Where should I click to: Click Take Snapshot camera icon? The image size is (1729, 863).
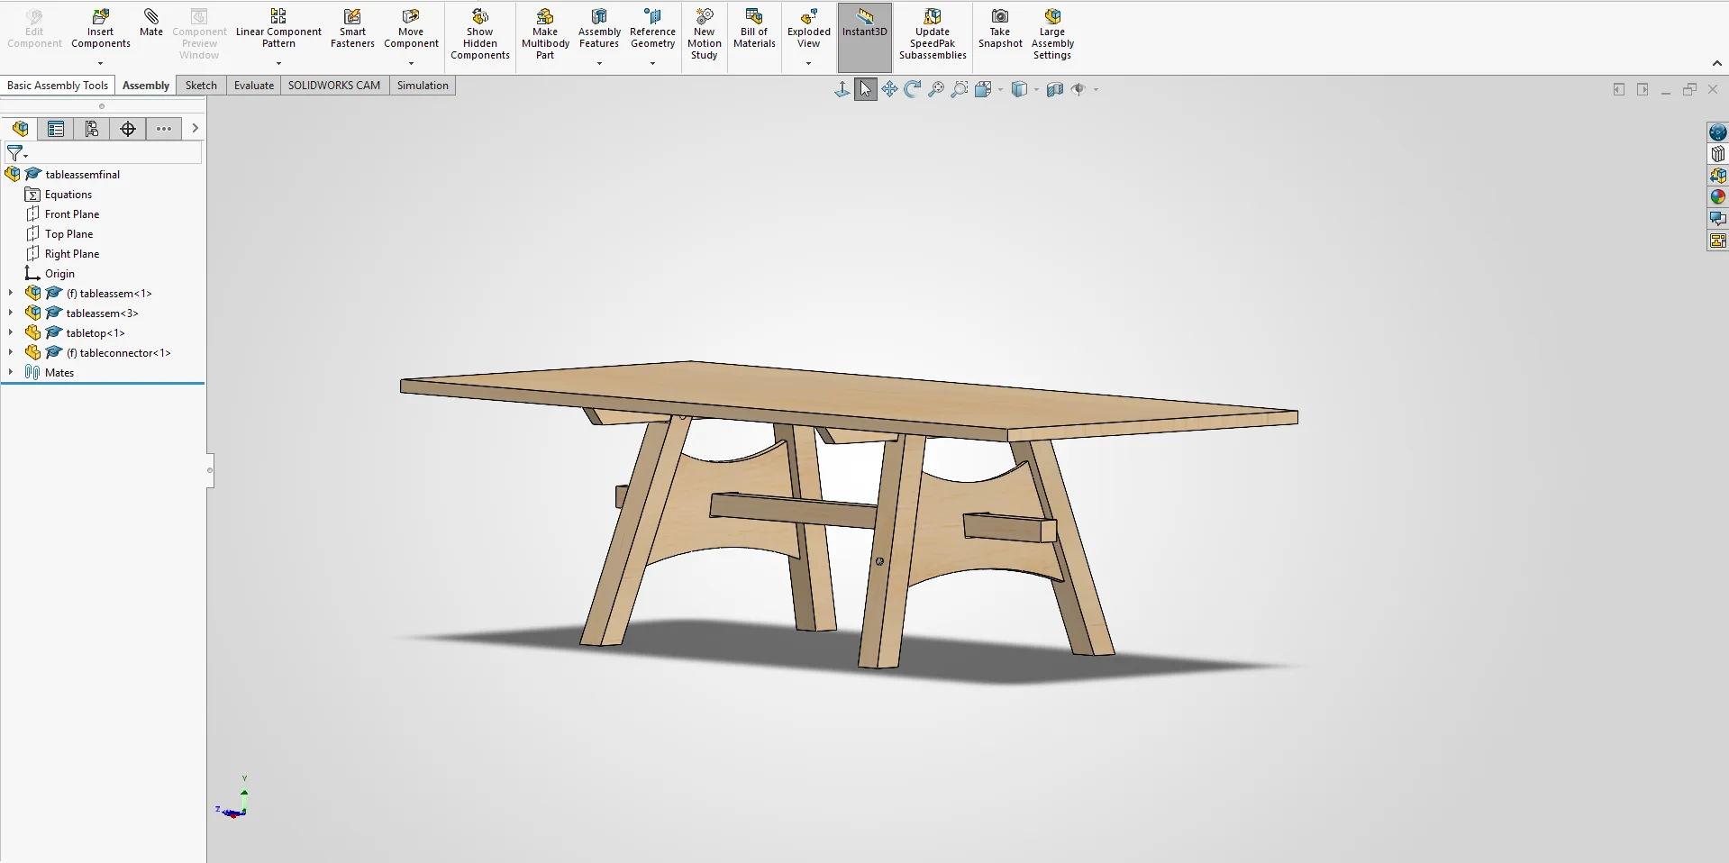(1000, 16)
